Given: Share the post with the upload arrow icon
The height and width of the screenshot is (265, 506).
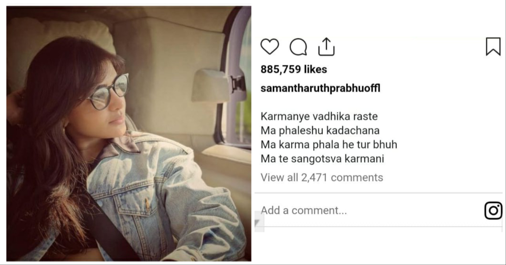Looking at the screenshot, I should pyautogui.click(x=326, y=46).
